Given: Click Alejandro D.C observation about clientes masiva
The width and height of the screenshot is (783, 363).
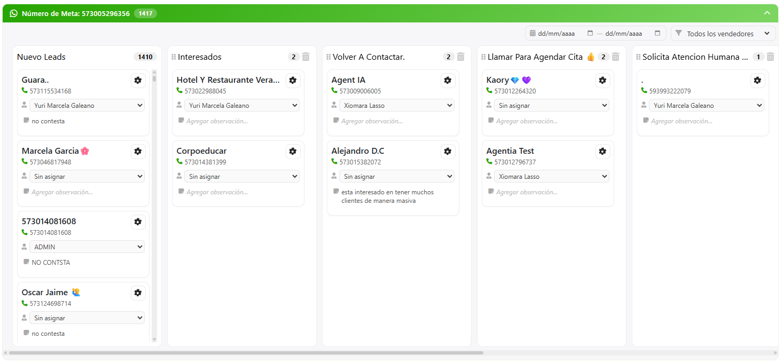Looking at the screenshot, I should (388, 196).
